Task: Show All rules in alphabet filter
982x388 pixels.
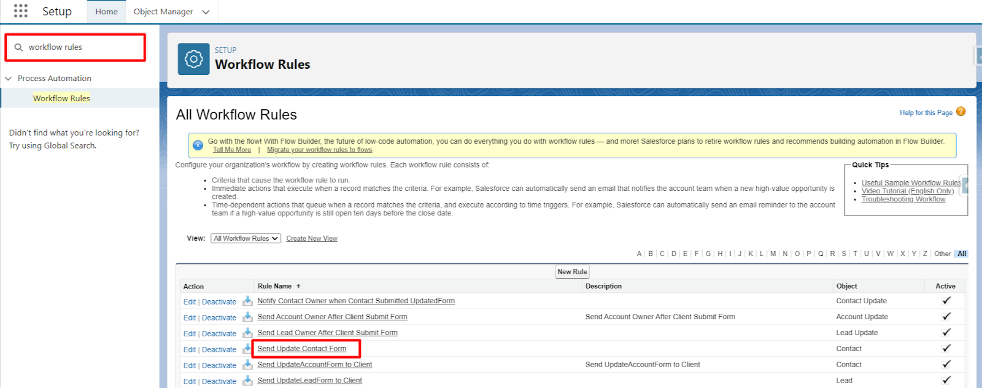Action: 962,254
